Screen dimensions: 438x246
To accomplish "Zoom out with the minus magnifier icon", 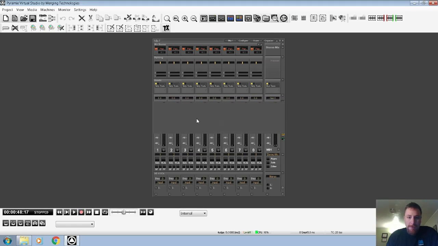I will (194, 18).
